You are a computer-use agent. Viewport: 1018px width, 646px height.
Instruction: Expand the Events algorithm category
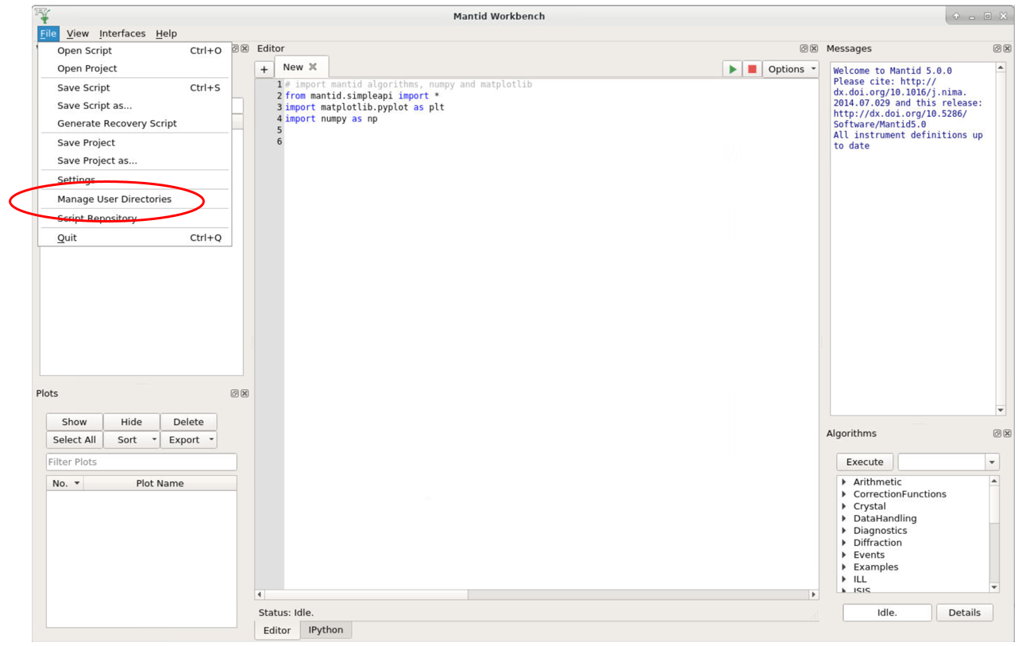844,555
